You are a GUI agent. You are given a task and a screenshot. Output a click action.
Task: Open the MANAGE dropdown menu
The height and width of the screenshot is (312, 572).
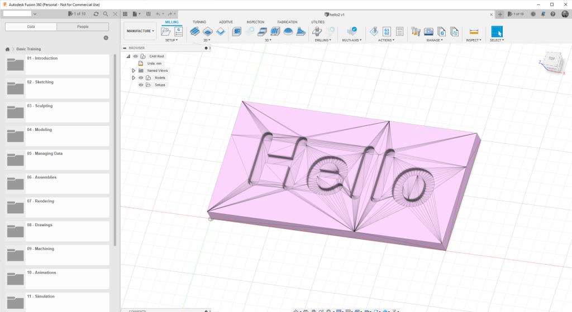point(435,40)
